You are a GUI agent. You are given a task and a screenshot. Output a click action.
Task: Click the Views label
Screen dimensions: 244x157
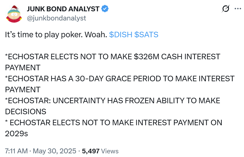[x=110, y=151]
